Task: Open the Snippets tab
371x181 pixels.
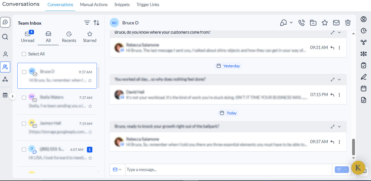Action: click(122, 4)
